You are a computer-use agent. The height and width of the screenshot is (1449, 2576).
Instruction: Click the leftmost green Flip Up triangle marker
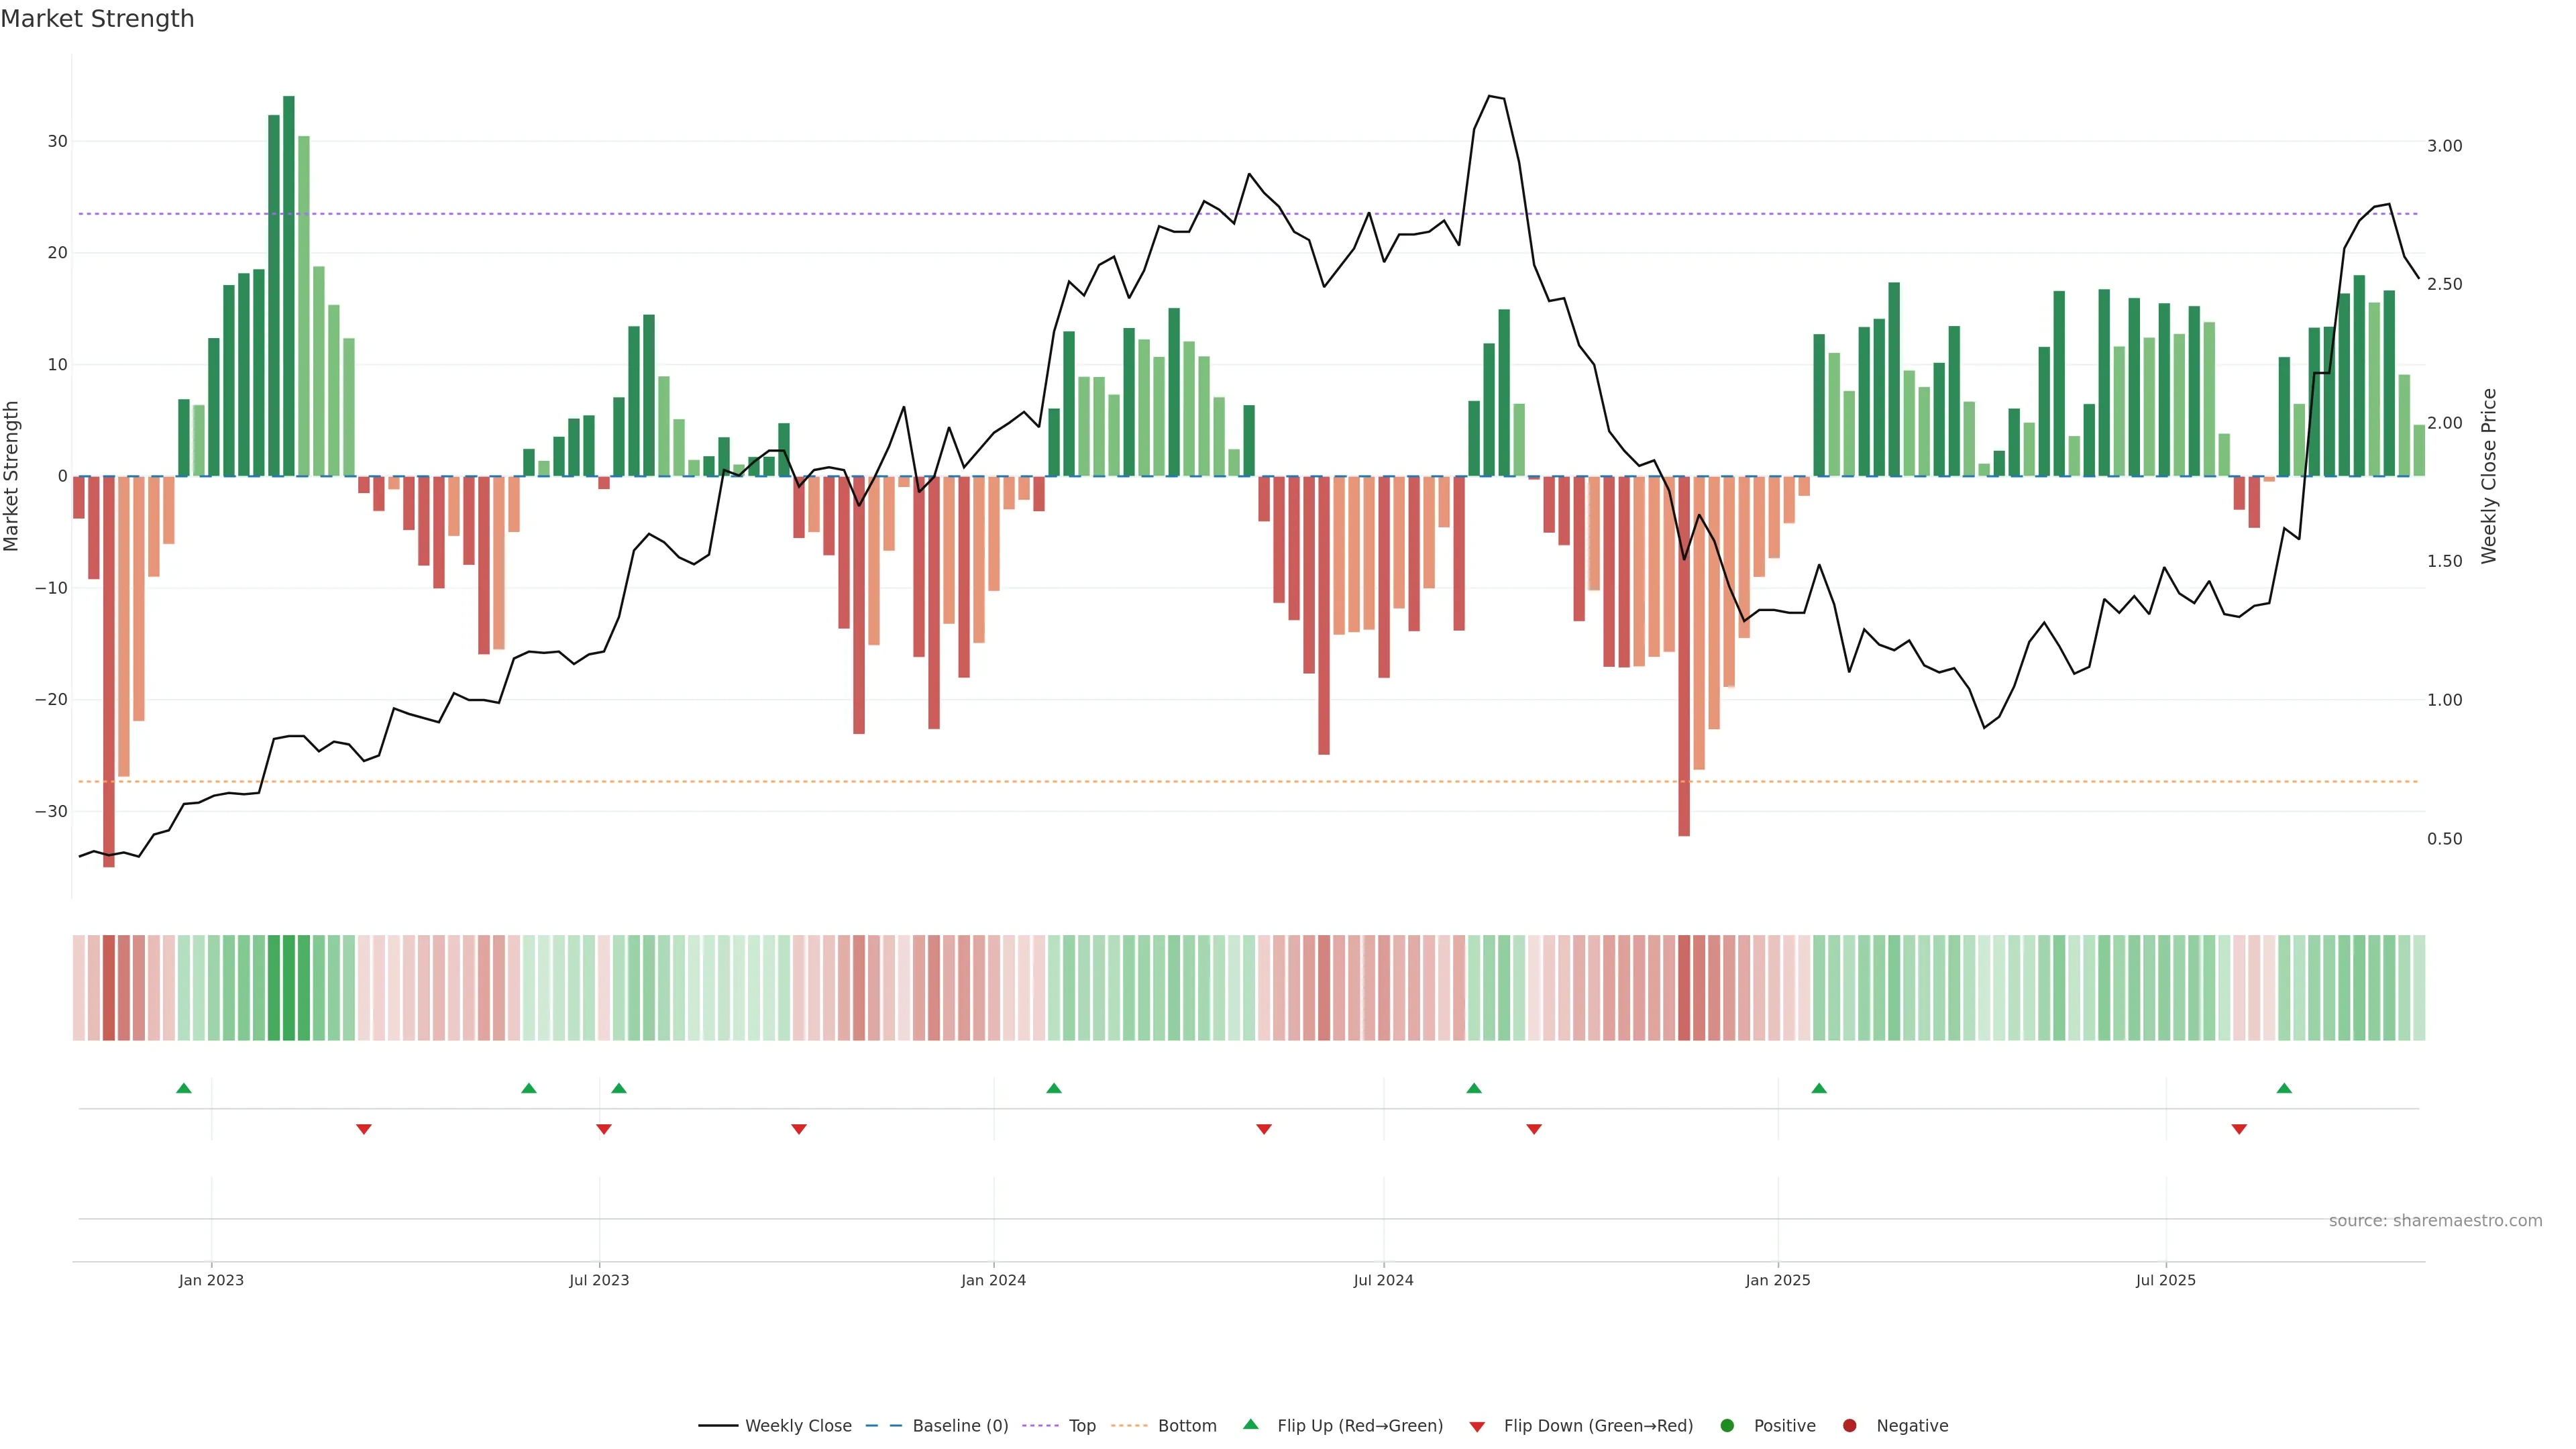[x=184, y=1088]
